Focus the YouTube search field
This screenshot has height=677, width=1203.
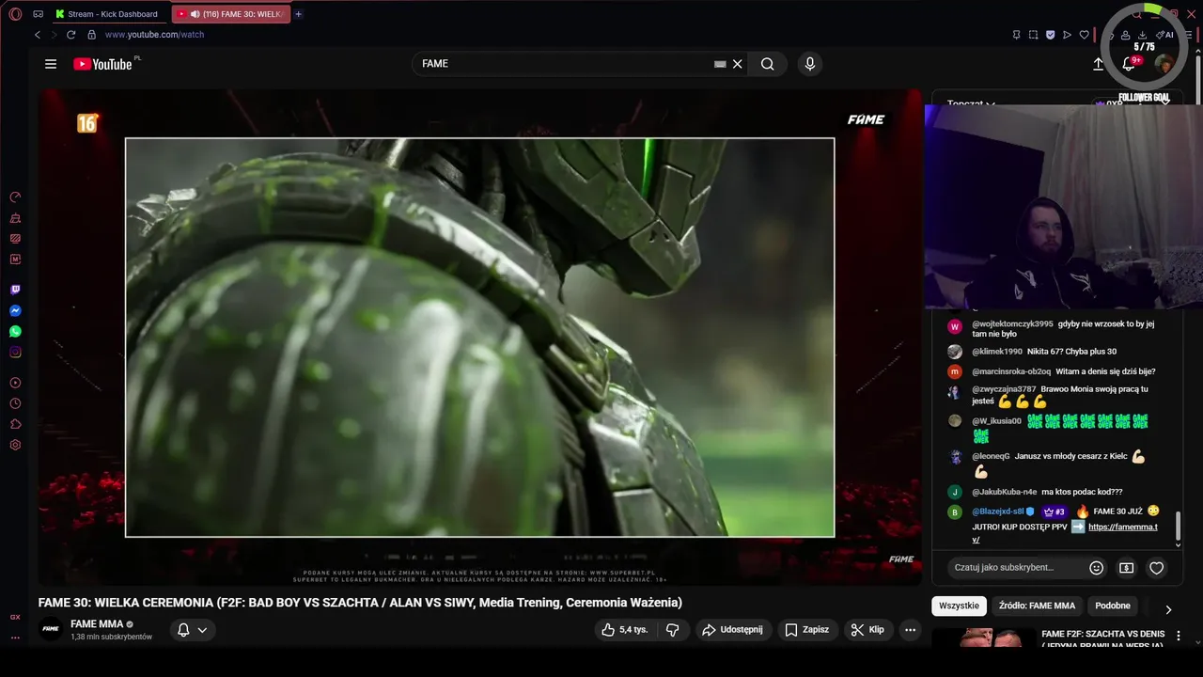coord(564,64)
